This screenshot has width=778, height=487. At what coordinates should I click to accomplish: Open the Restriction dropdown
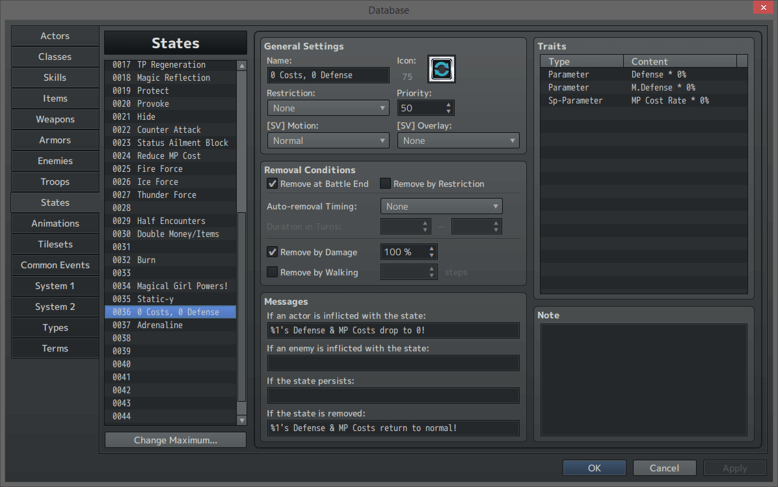(328, 107)
